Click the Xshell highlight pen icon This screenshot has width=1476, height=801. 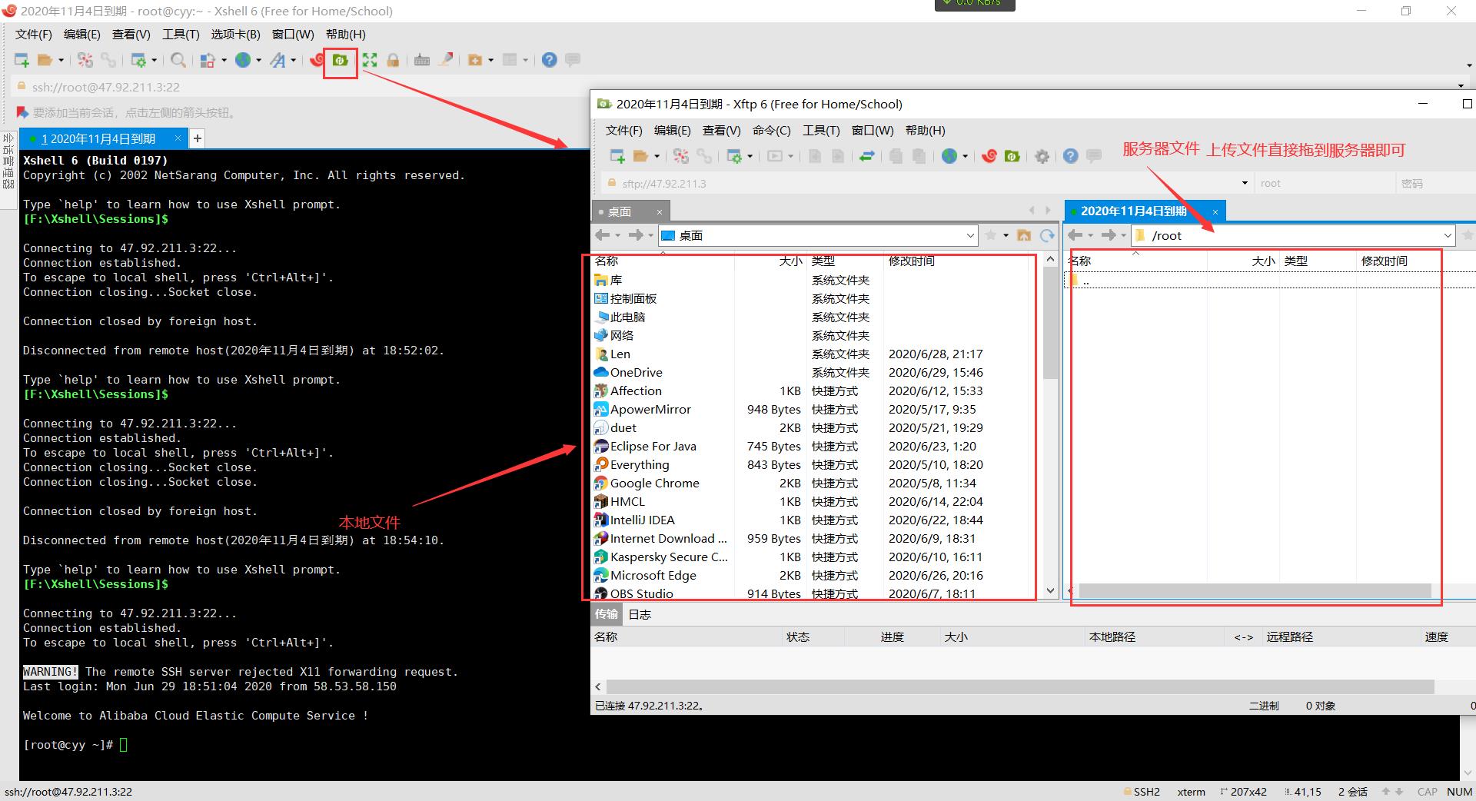446,60
